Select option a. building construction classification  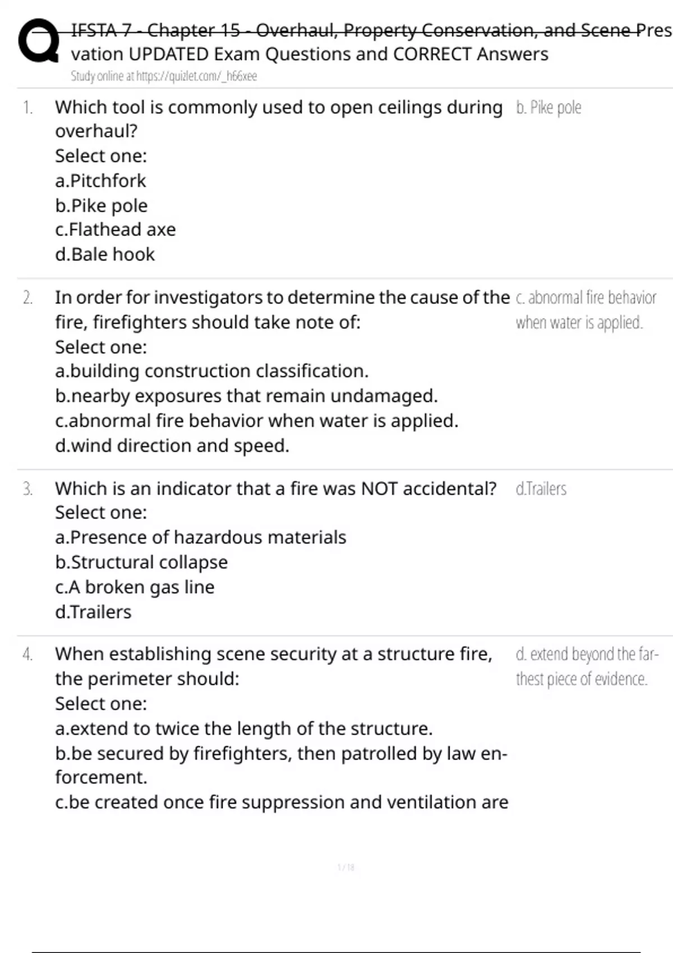[x=212, y=371]
